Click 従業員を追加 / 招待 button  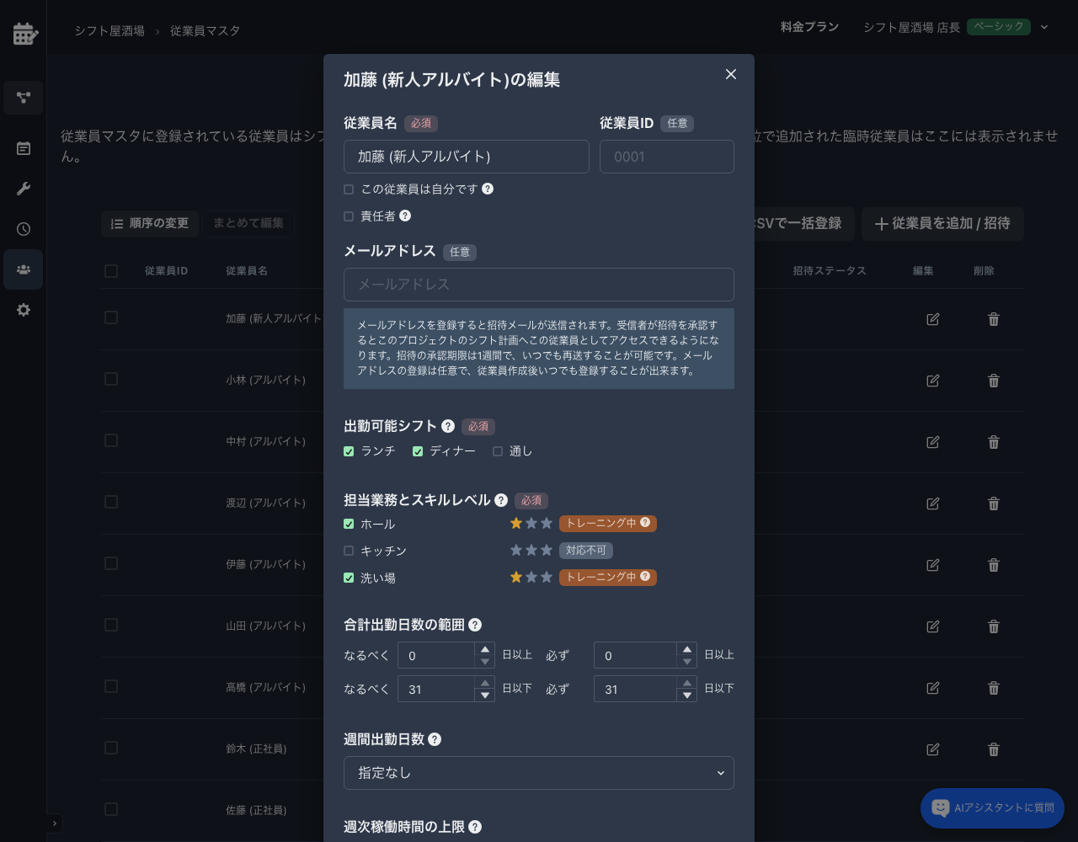[x=942, y=224]
